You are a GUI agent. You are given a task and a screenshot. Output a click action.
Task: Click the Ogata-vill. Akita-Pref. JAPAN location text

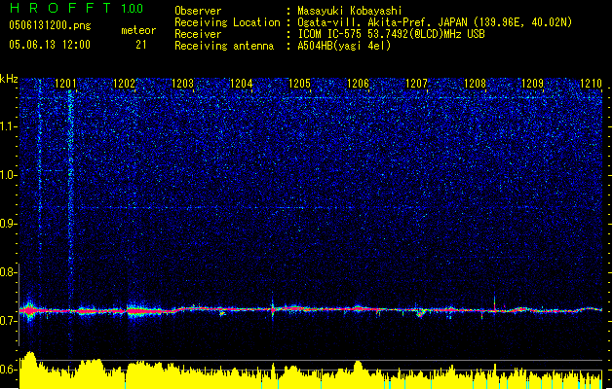pos(435,22)
